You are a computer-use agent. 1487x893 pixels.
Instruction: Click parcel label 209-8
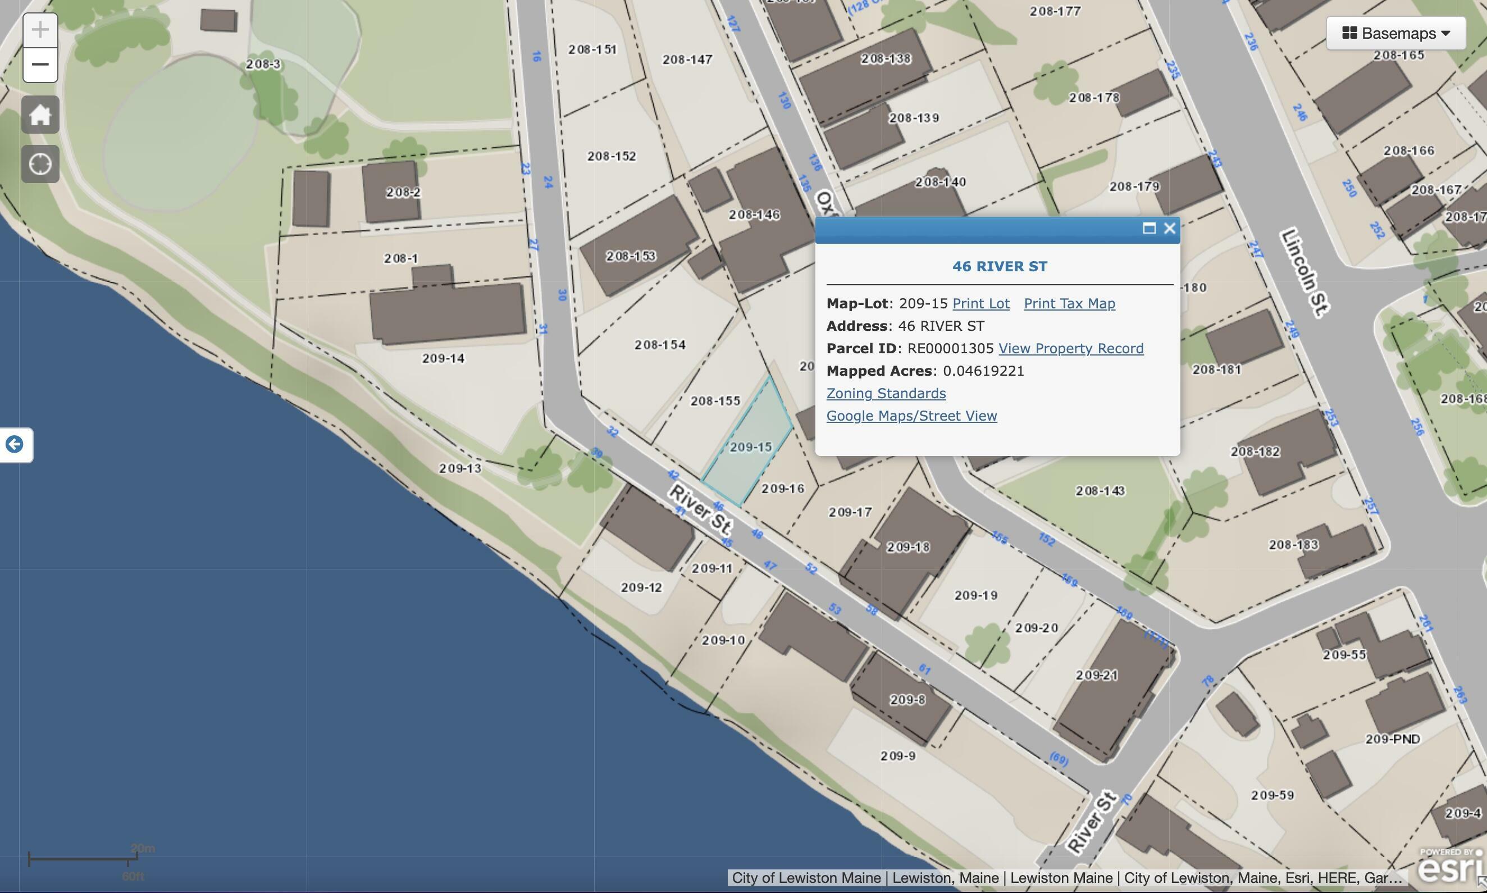[907, 700]
